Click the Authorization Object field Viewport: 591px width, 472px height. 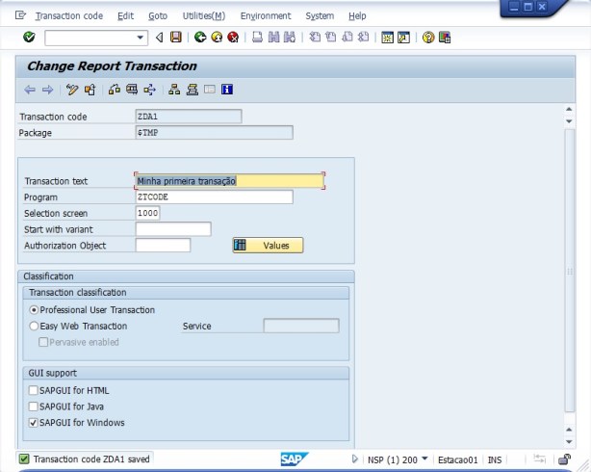(x=163, y=246)
